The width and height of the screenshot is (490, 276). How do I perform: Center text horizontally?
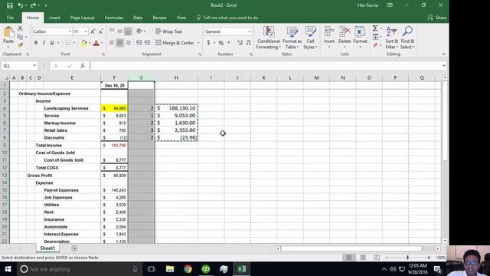(x=120, y=43)
